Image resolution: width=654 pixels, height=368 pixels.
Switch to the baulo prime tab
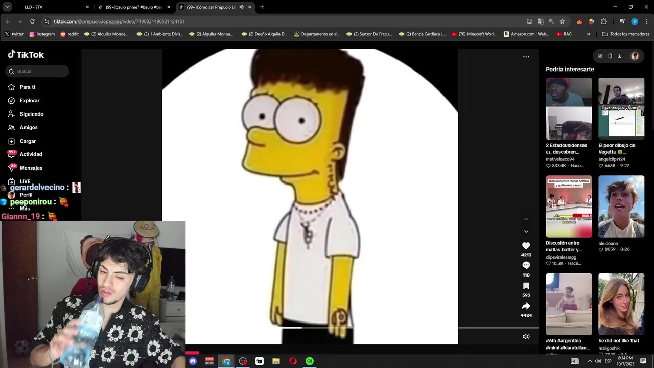tap(133, 7)
